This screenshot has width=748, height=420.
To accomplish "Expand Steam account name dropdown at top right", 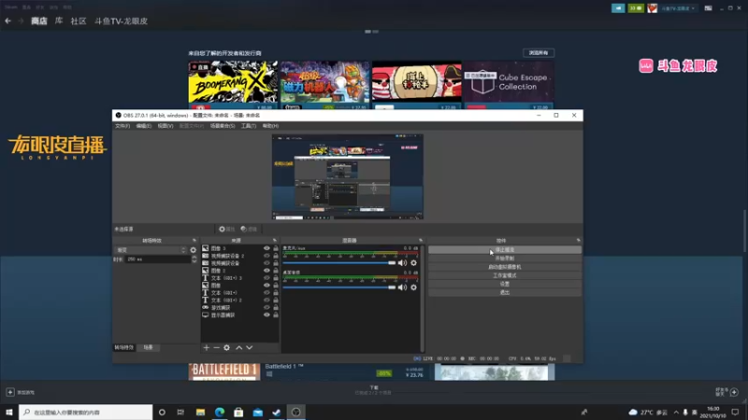I will [x=677, y=8].
